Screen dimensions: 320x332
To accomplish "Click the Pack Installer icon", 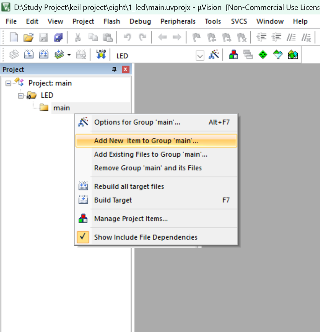I will 293,54.
